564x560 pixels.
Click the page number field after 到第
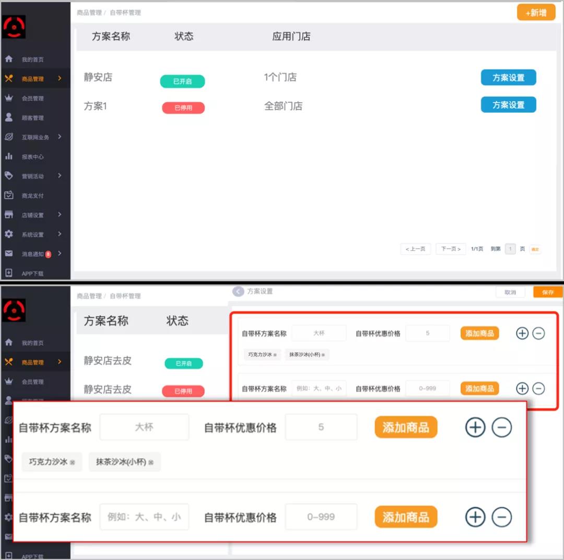click(510, 249)
